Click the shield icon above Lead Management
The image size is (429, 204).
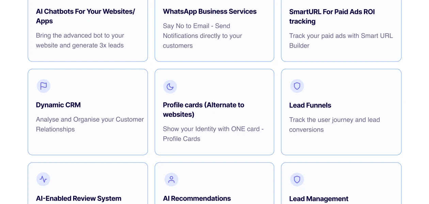point(297,180)
